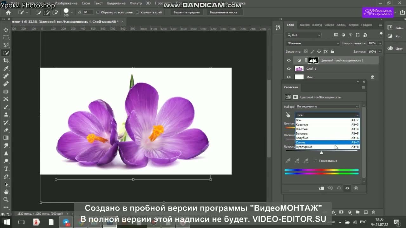This screenshot has width=406, height=228.
Task: Click the on-image adjustment hand tool
Action: point(288,115)
